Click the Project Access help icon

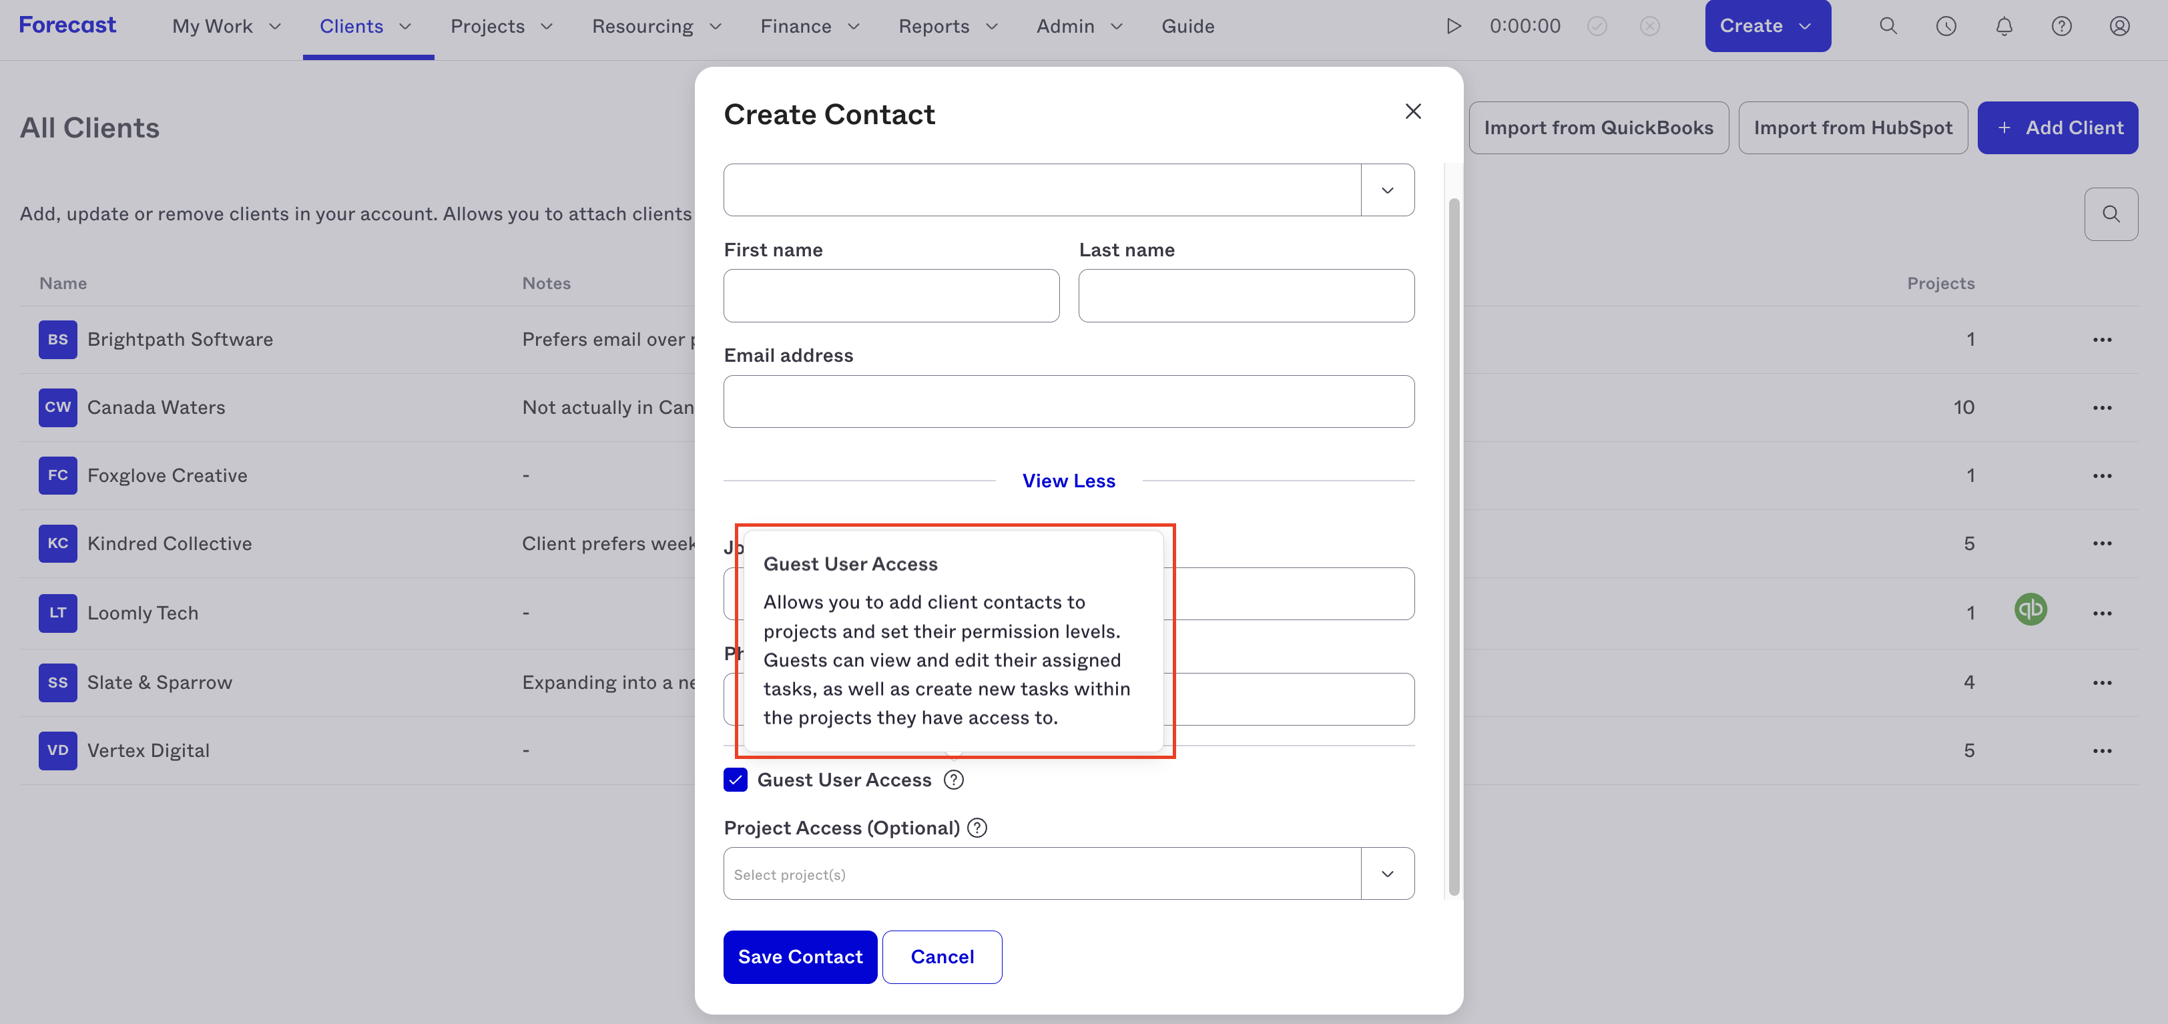[x=977, y=828]
